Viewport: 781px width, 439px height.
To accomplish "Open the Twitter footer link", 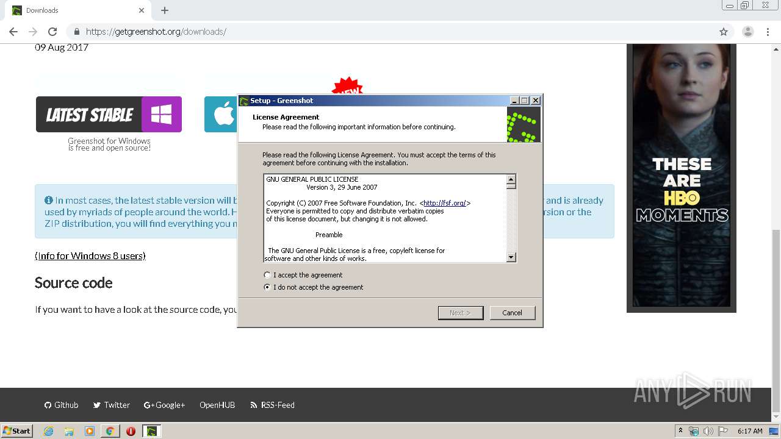I will point(111,405).
